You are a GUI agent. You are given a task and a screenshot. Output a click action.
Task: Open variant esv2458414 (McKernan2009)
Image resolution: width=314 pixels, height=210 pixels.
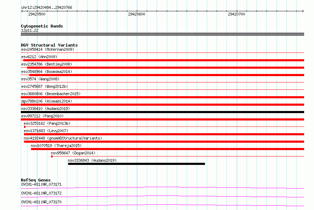point(48,49)
